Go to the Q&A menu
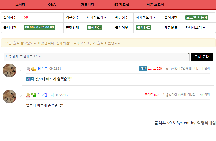 coord(52,5)
